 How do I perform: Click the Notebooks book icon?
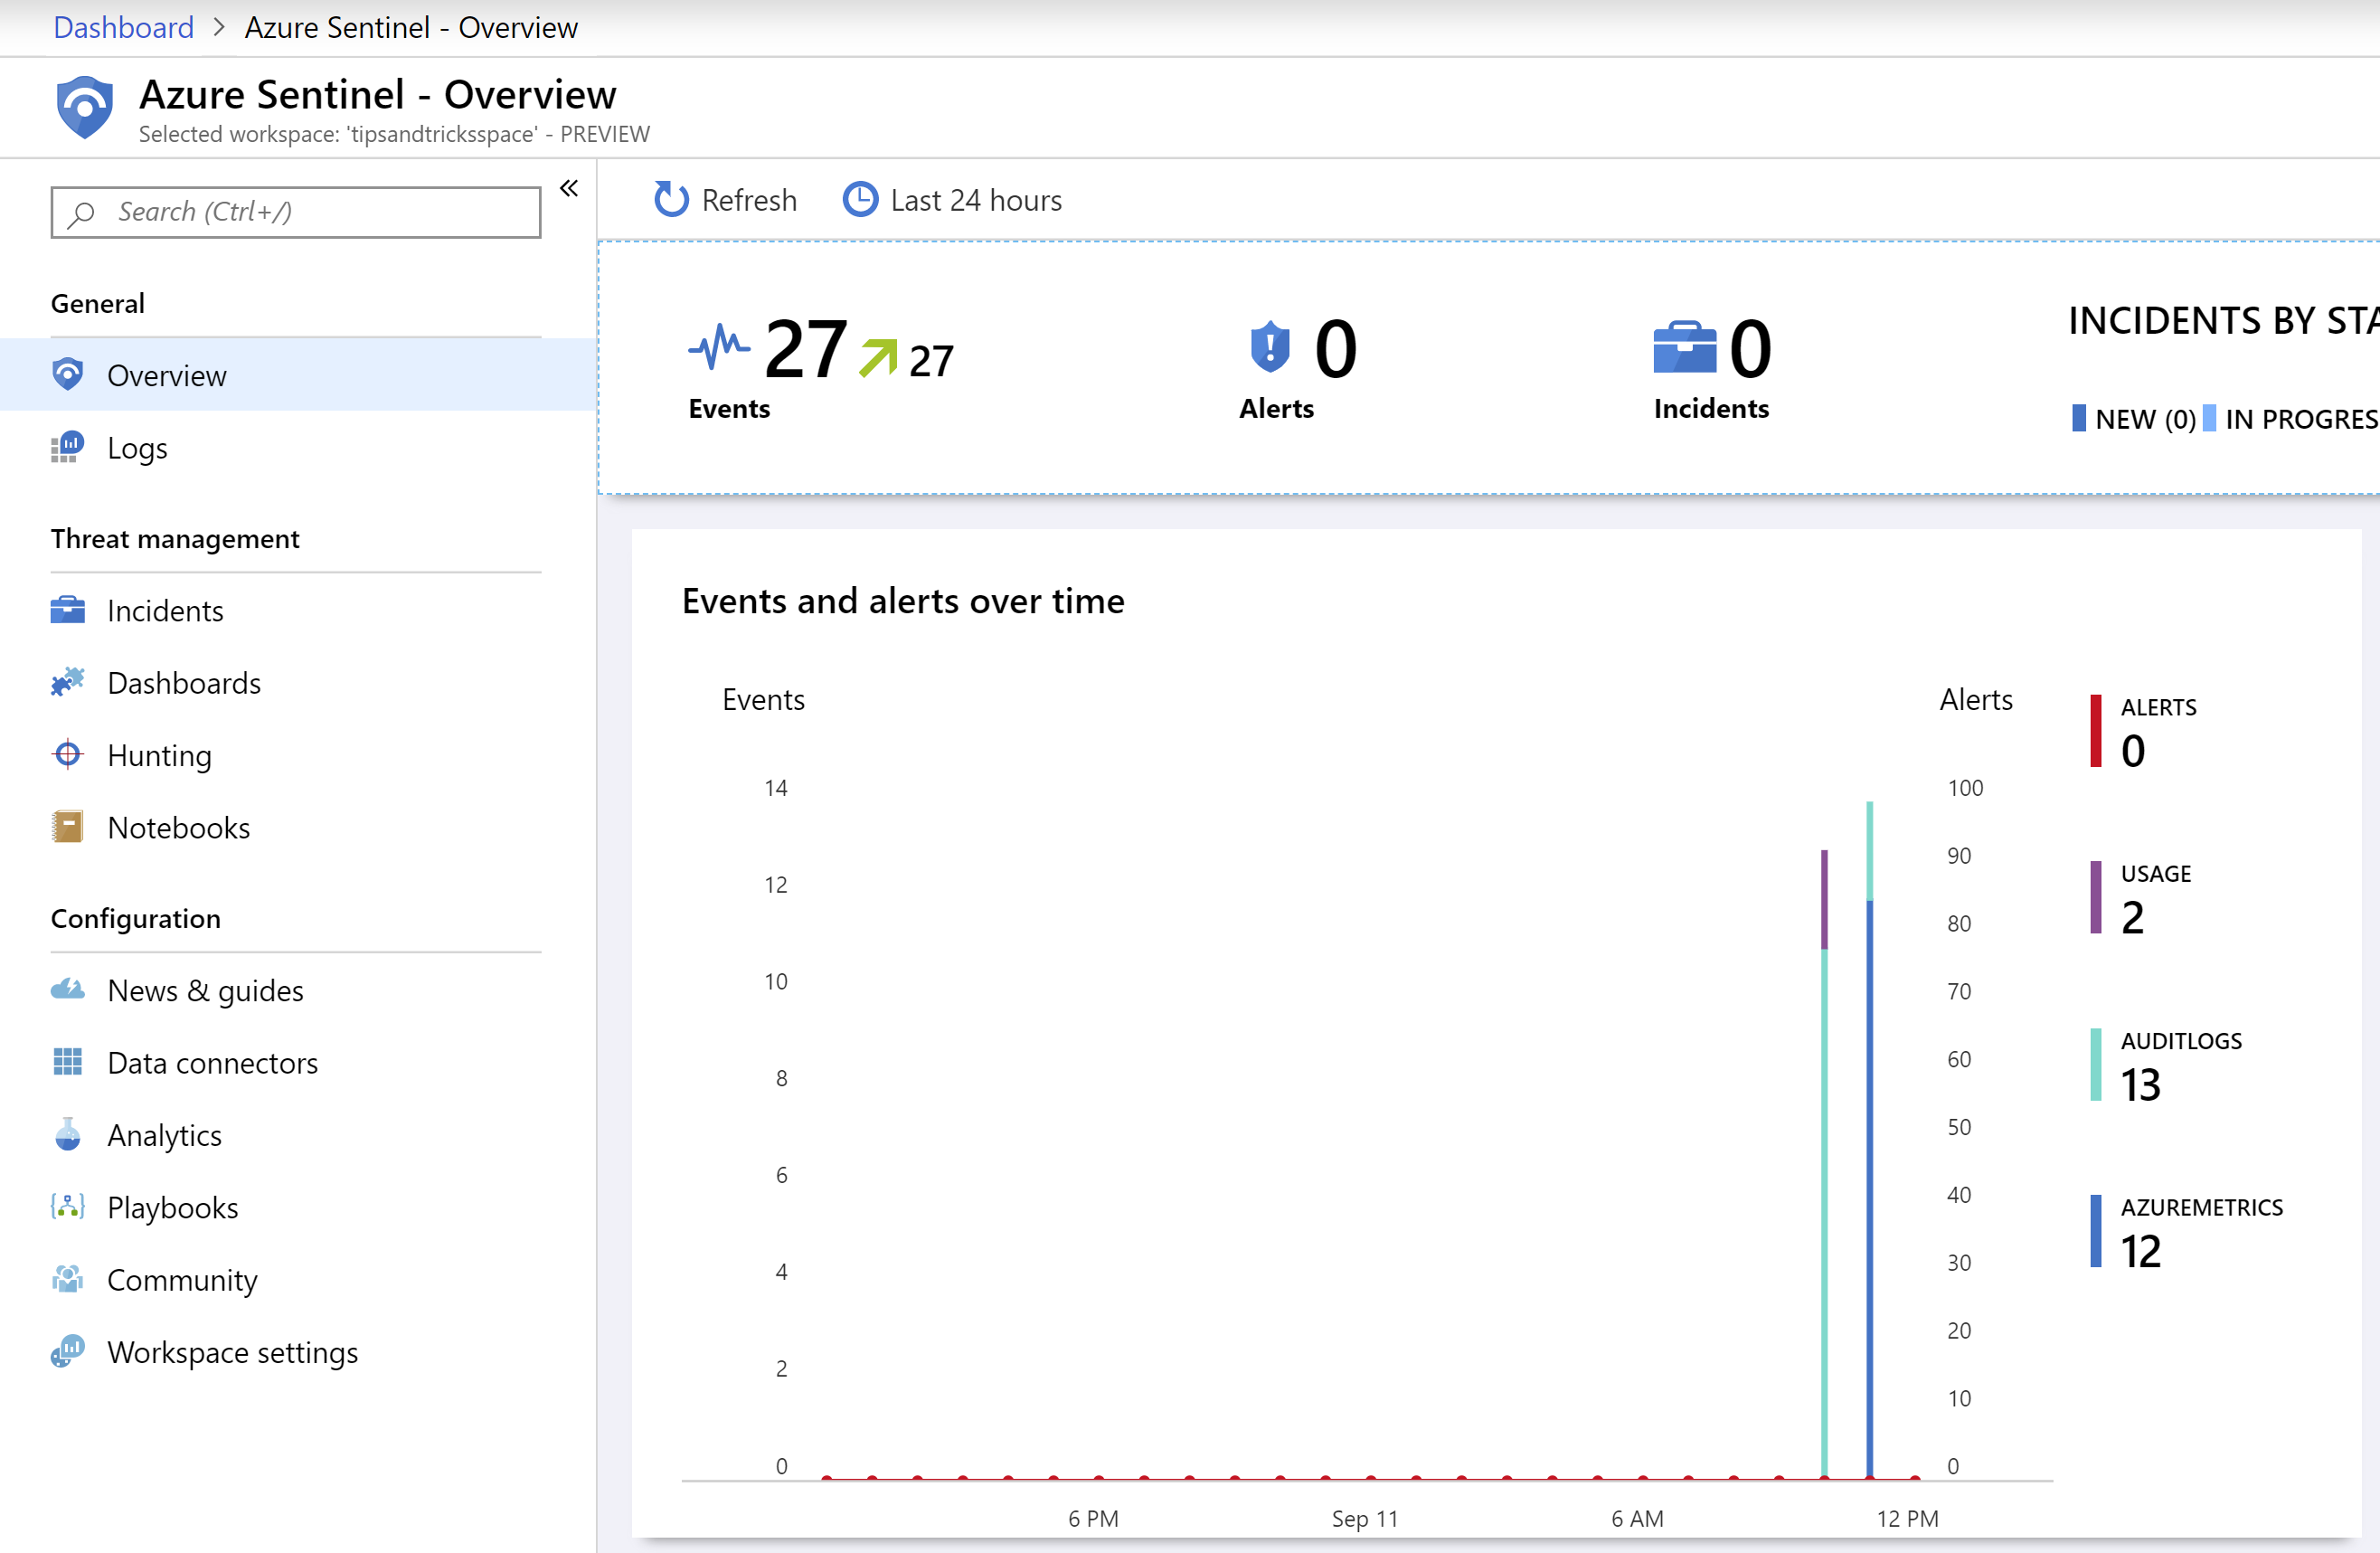click(x=68, y=827)
